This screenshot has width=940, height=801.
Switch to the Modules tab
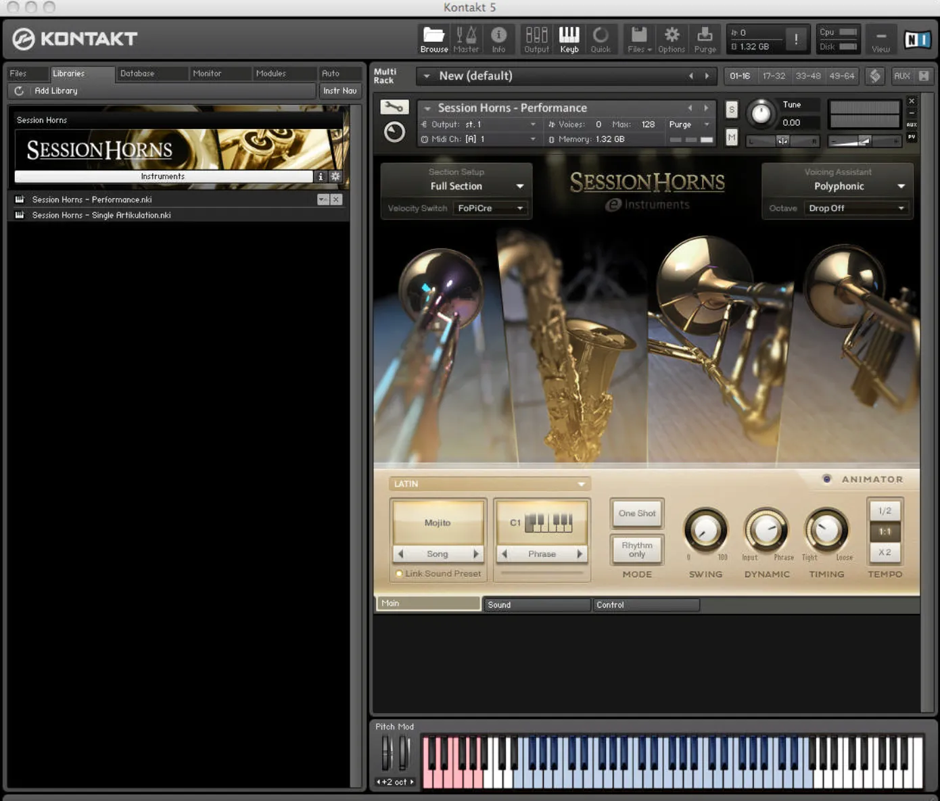coord(284,73)
